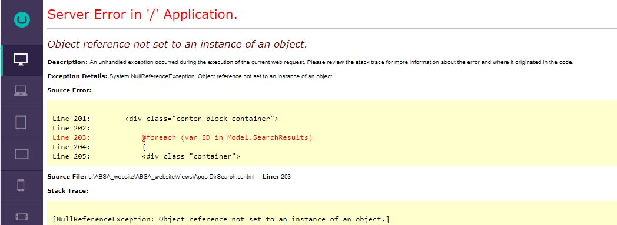The height and width of the screenshot is (225, 617).
Task: Click source line 204 opening brace
Action: click(x=99, y=147)
